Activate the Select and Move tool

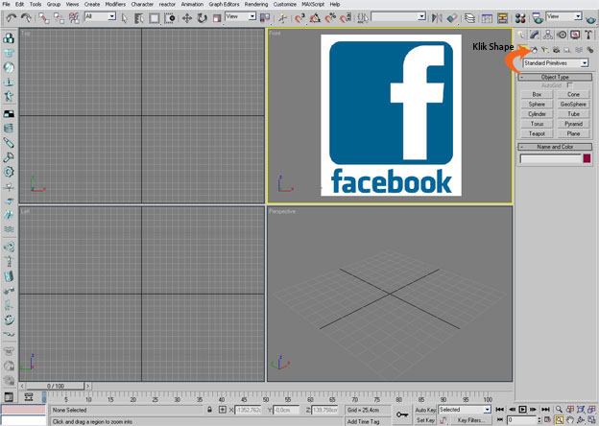point(187,18)
